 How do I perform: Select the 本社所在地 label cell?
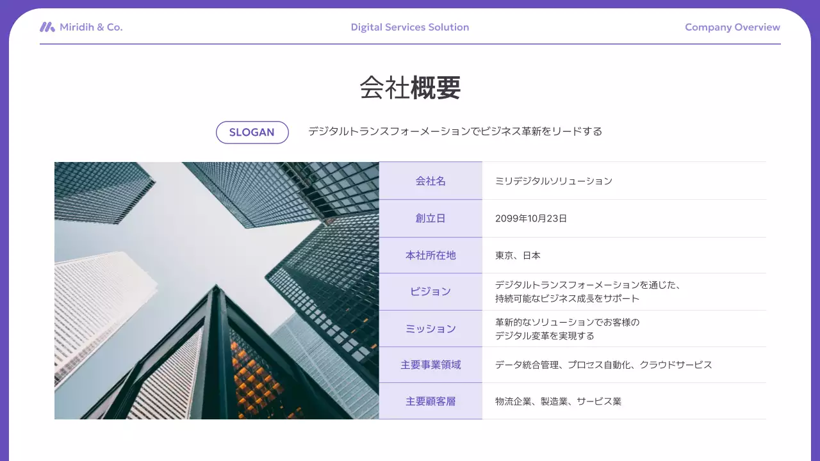pyautogui.click(x=430, y=255)
